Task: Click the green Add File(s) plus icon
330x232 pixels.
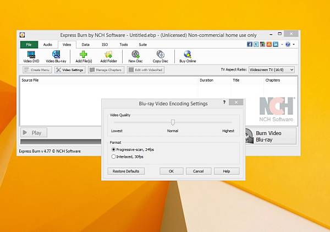Action: coord(84,54)
